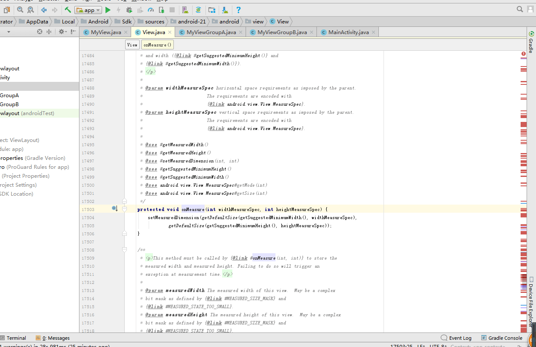Open the app run configuration dropdown
This screenshot has height=347, width=536.
coord(88,9)
